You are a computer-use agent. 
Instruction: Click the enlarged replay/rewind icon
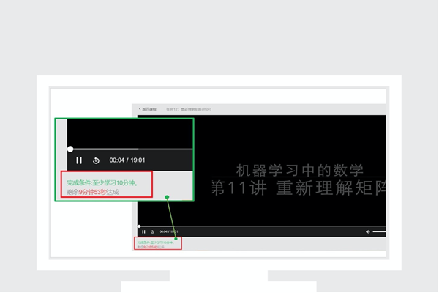coord(96,160)
